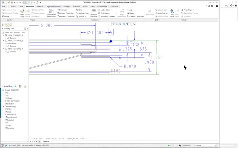Click Move to View
238x148 pixels.
[x=161, y=10]
